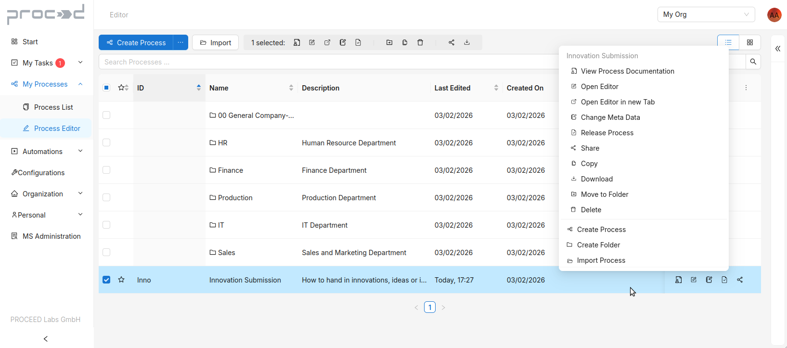Go to pagination page 1
The image size is (787, 348).
[x=430, y=307]
